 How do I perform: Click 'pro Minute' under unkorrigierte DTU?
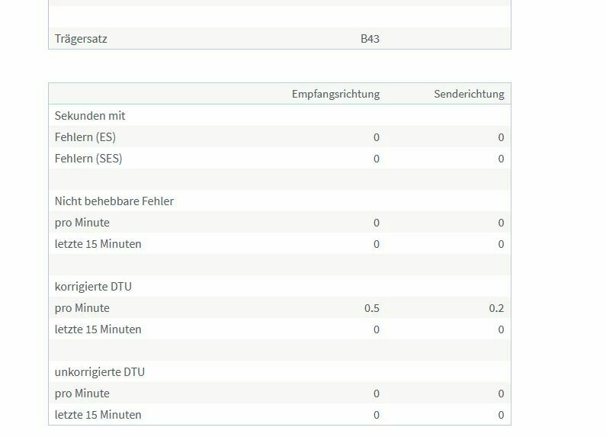point(82,394)
